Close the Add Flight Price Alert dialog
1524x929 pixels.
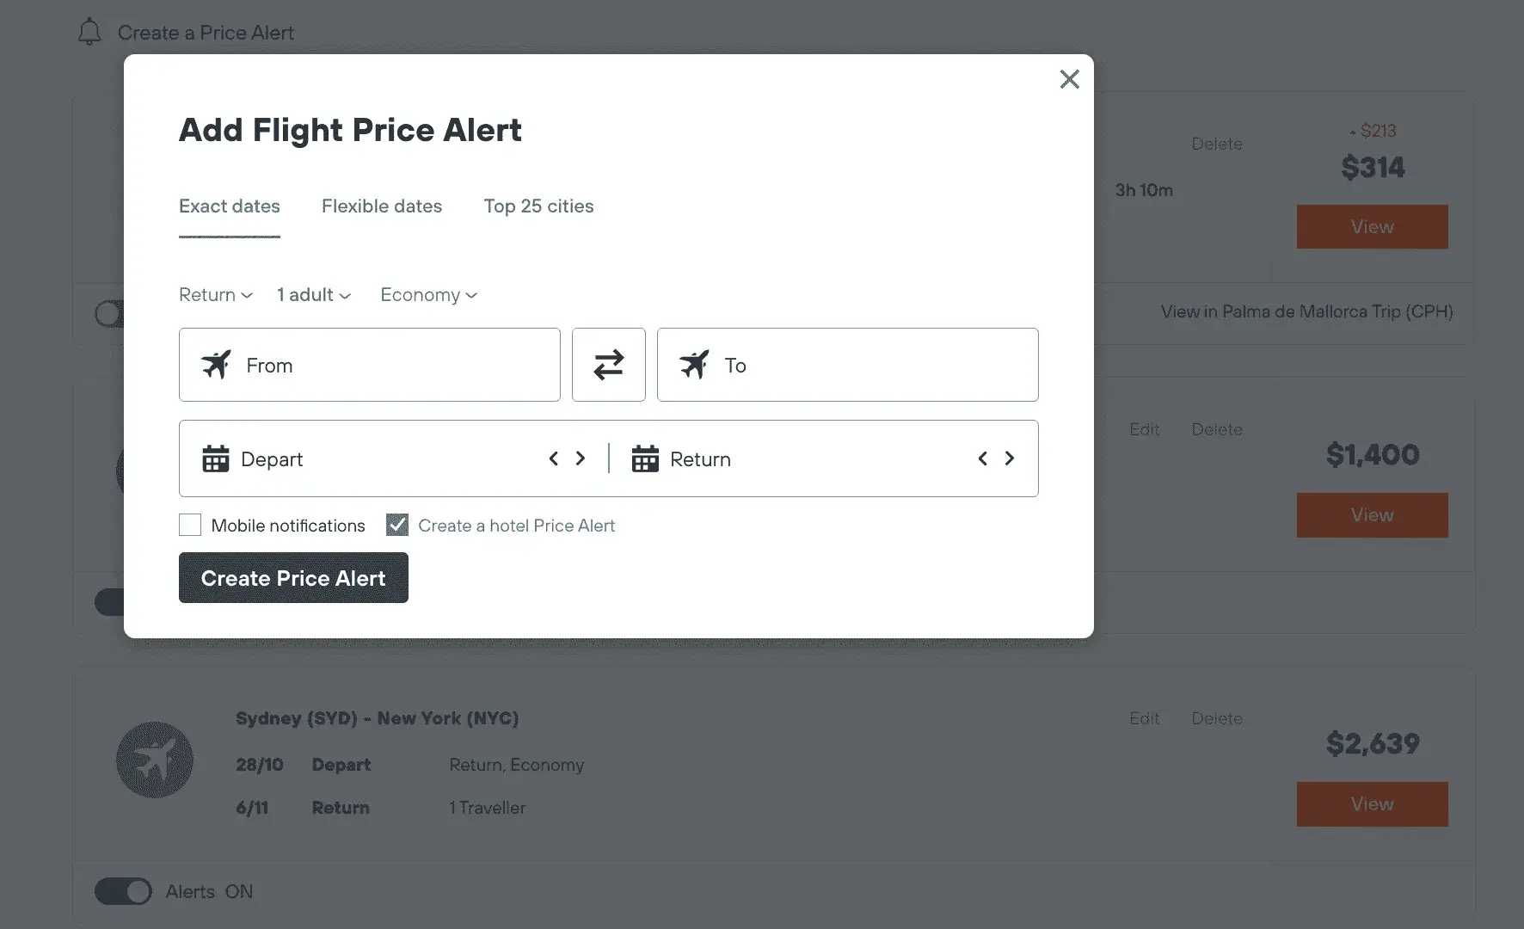(1069, 79)
